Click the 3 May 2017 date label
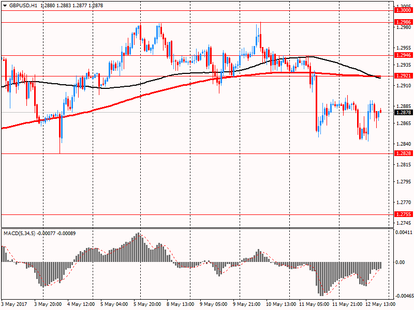 14,304
